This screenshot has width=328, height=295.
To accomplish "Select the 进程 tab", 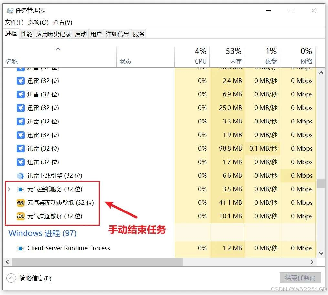I will click(11, 34).
